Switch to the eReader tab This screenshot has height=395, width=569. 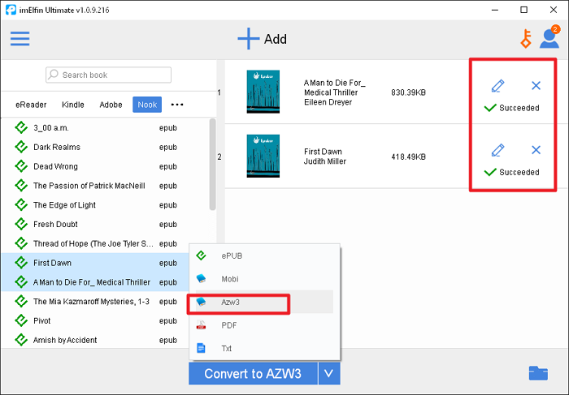(x=31, y=105)
